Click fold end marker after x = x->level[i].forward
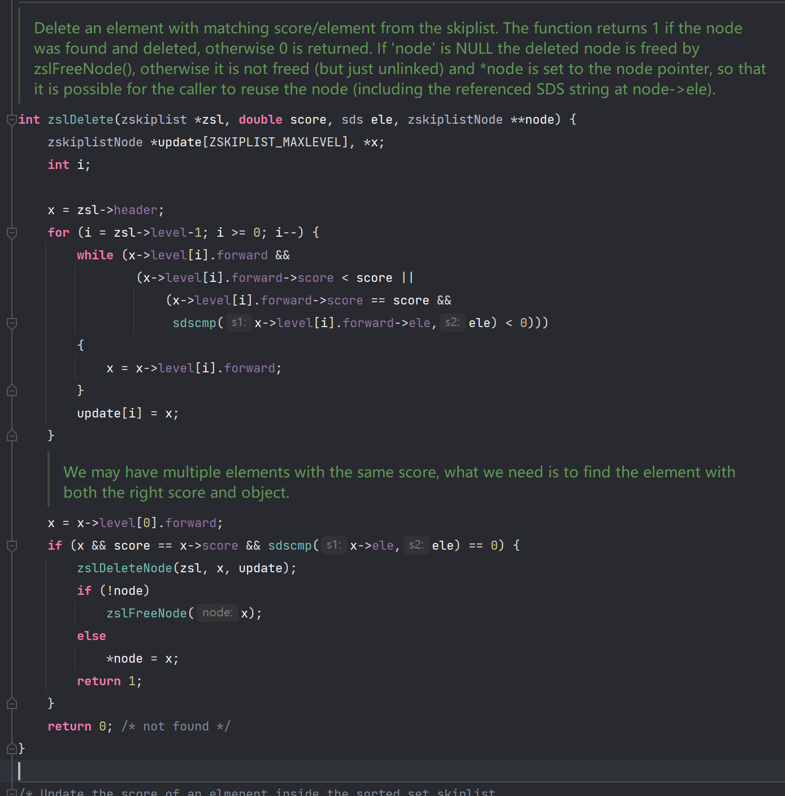785x796 pixels. [11, 391]
